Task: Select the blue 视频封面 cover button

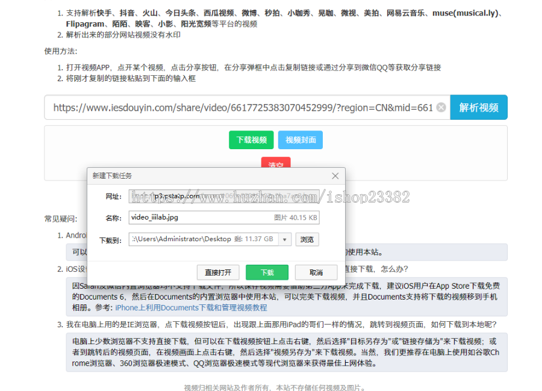Action: (x=301, y=140)
